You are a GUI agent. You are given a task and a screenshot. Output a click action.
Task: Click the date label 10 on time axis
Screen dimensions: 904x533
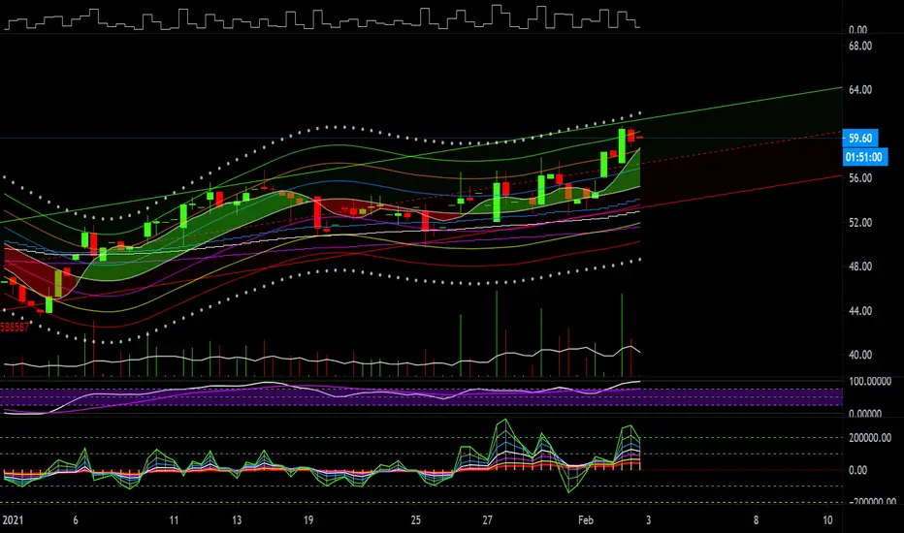tap(827, 520)
